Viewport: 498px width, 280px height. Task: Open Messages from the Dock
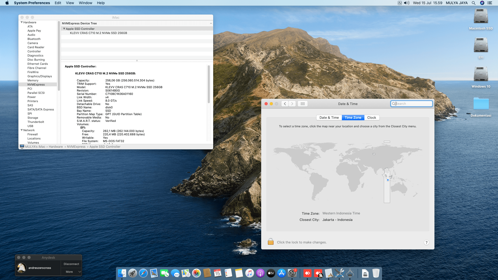pyautogui.click(x=175, y=273)
